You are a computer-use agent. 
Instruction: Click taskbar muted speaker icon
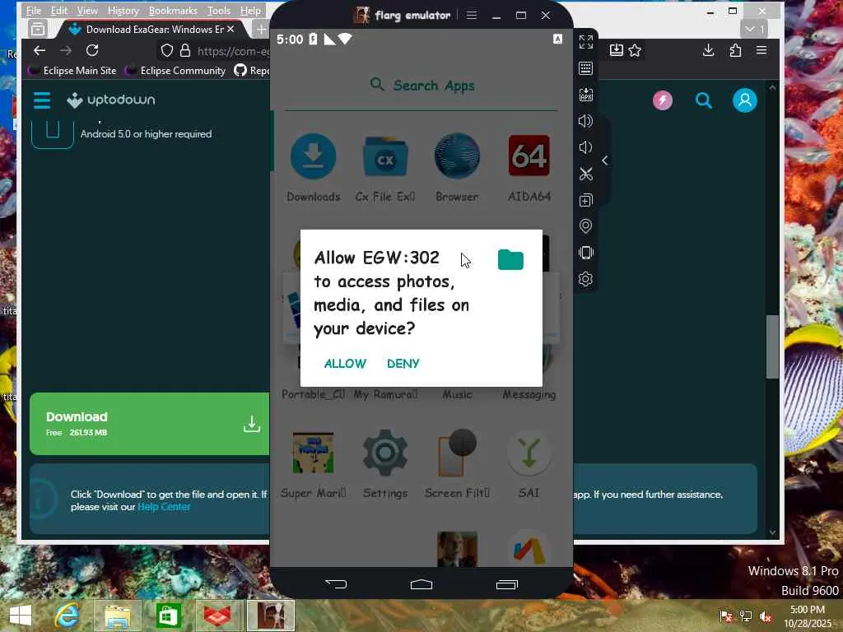[765, 616]
